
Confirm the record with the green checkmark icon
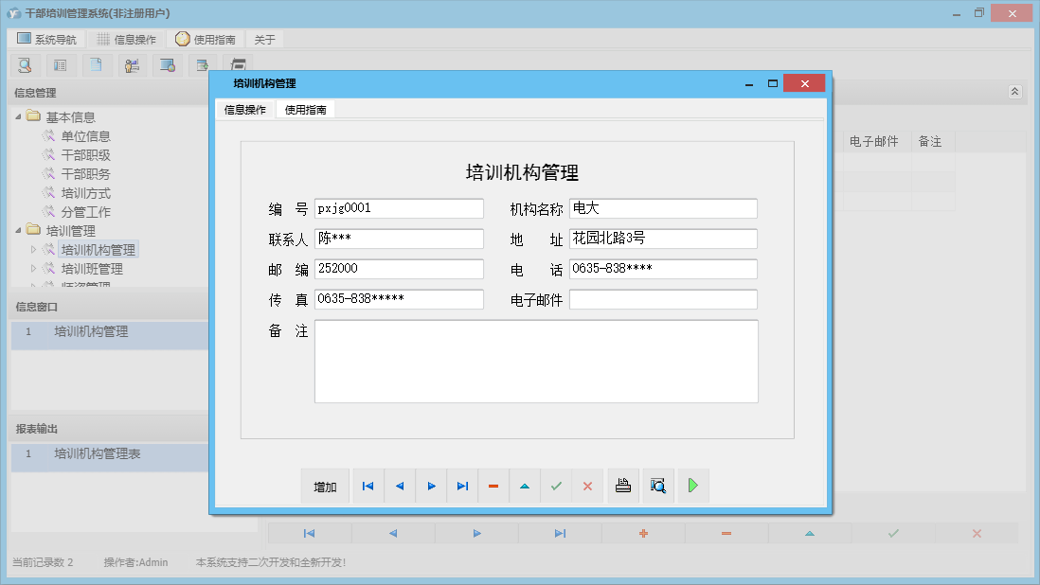pos(556,486)
